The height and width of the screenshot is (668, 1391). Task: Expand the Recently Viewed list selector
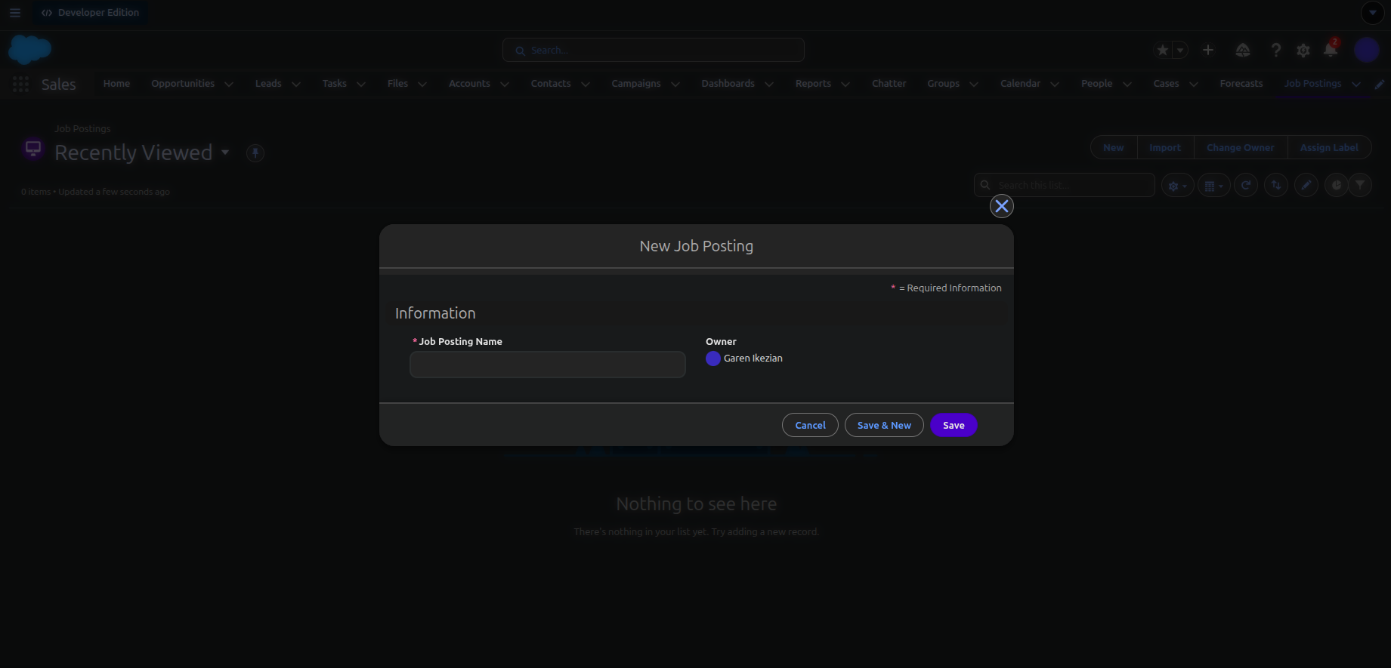[225, 152]
